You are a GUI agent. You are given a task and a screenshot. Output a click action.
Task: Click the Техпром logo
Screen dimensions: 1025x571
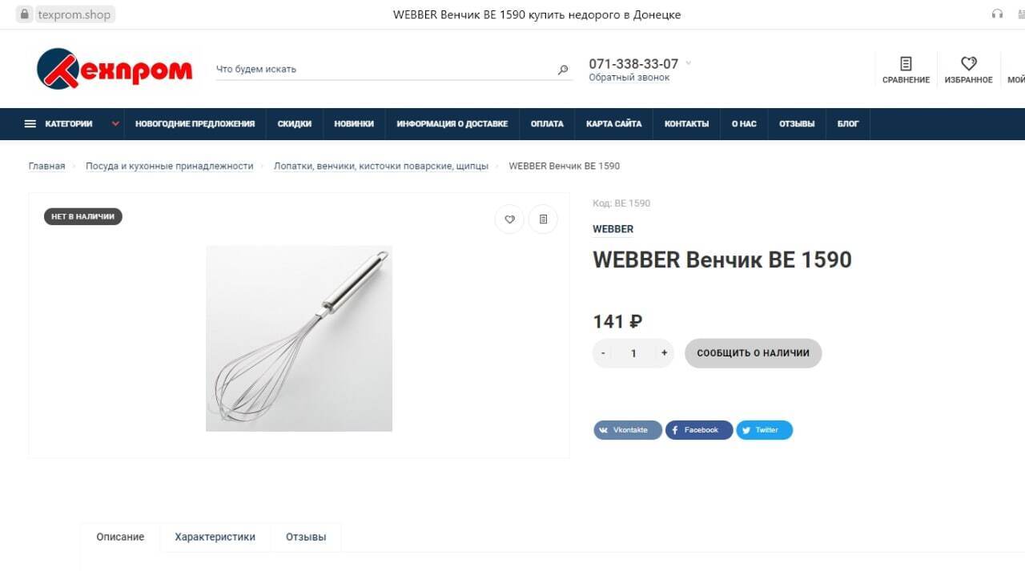tap(115, 69)
